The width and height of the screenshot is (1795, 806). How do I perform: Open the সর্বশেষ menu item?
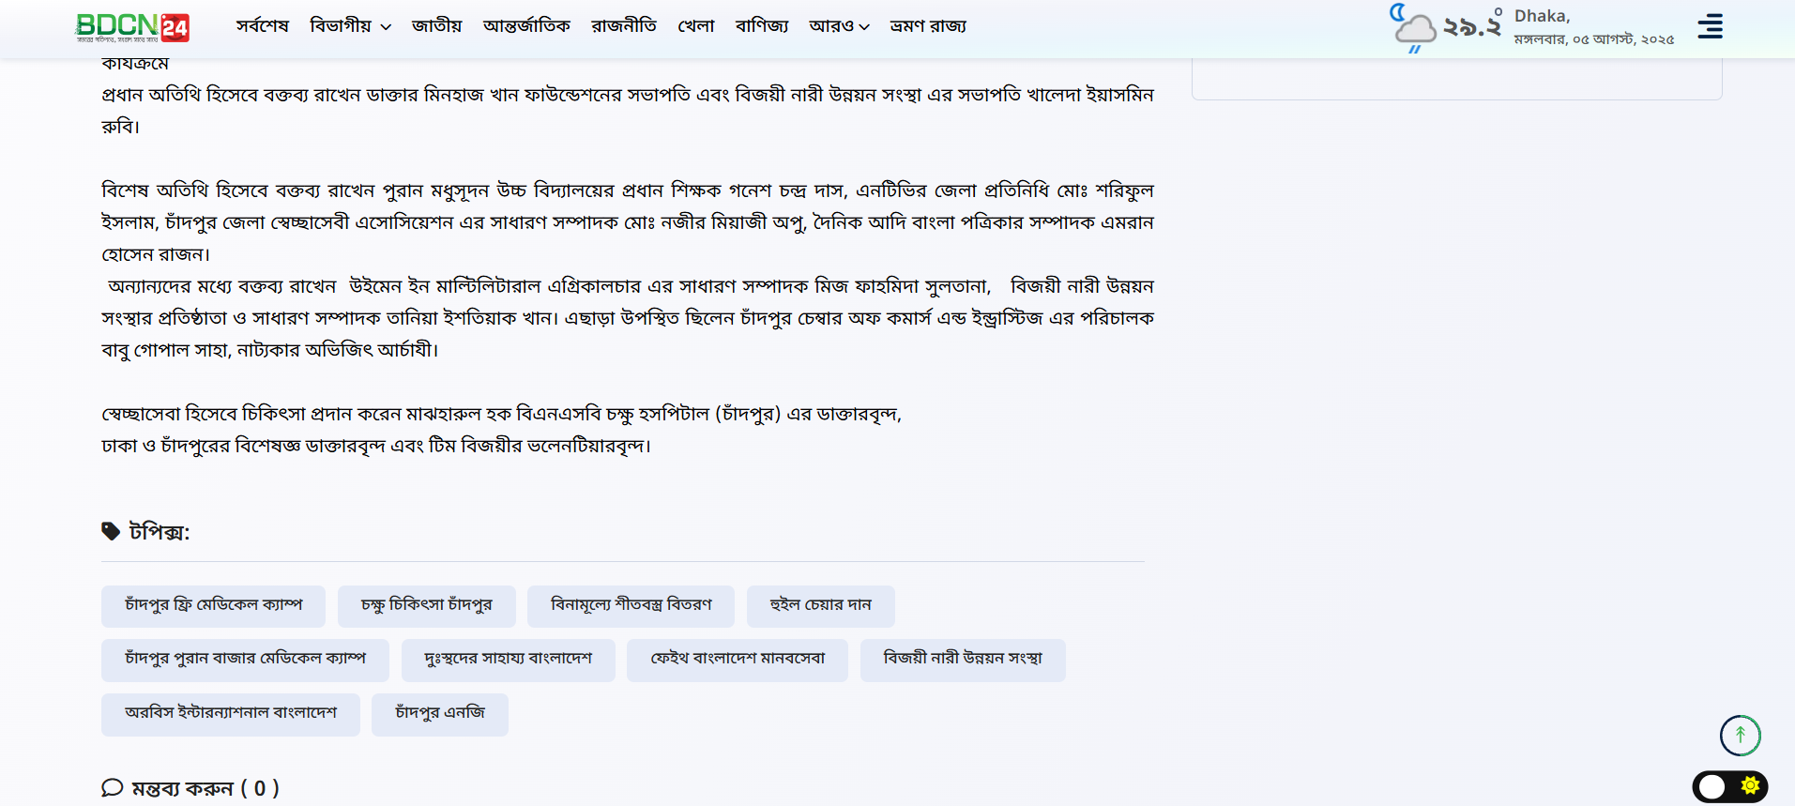[x=262, y=26]
